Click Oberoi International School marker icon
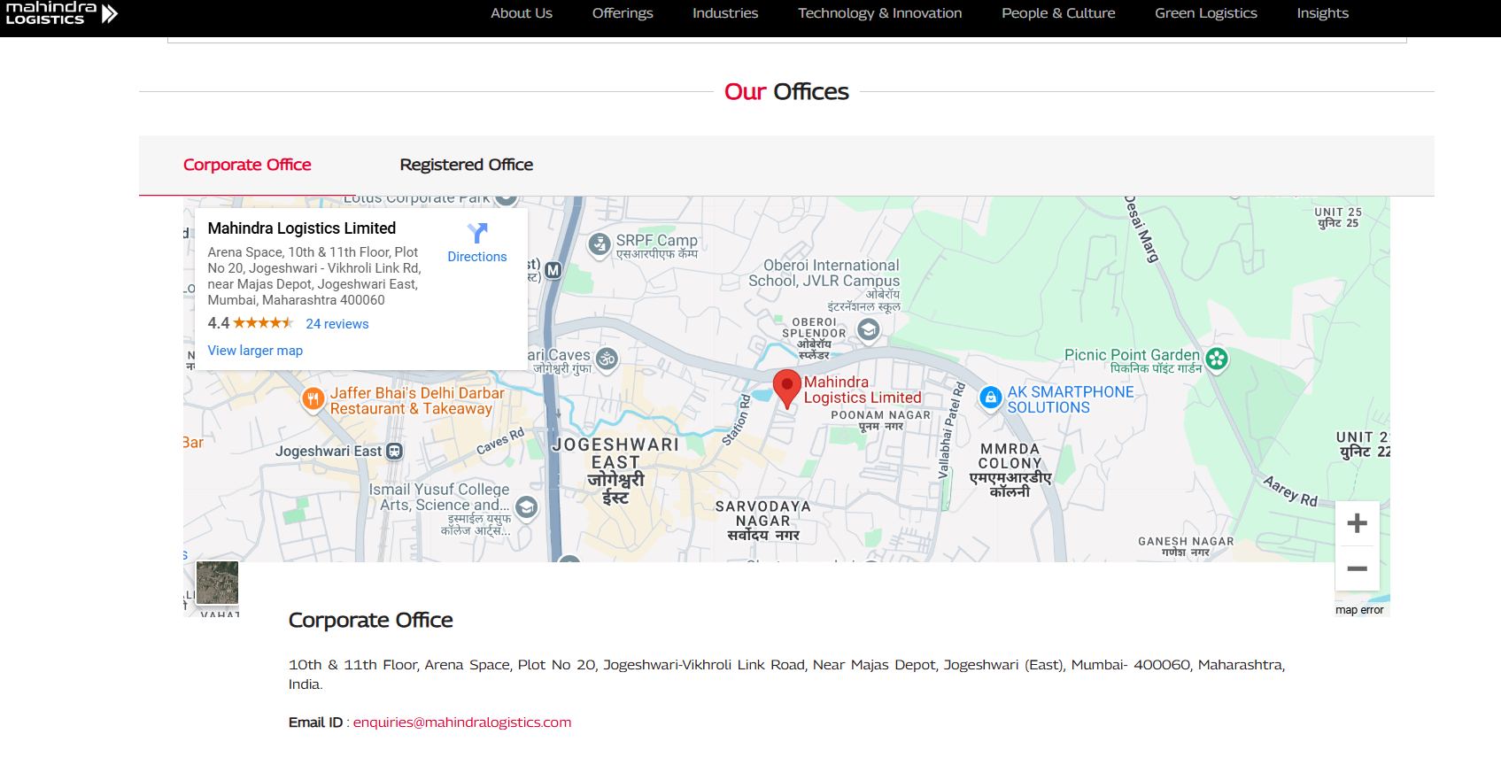 pos(869,330)
